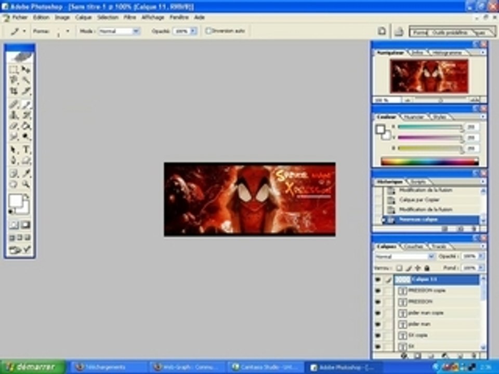Open brush Forme preset picker arrow

tap(68, 31)
